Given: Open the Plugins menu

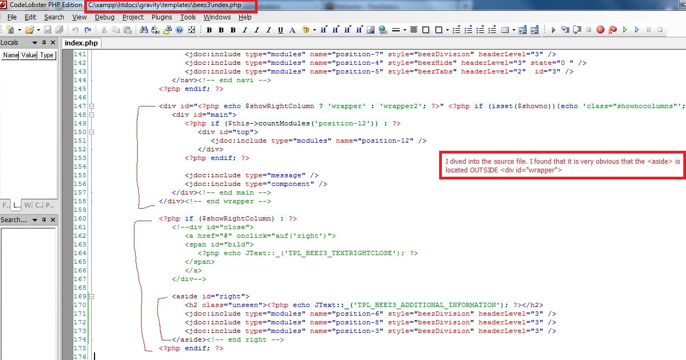Looking at the screenshot, I should [162, 17].
